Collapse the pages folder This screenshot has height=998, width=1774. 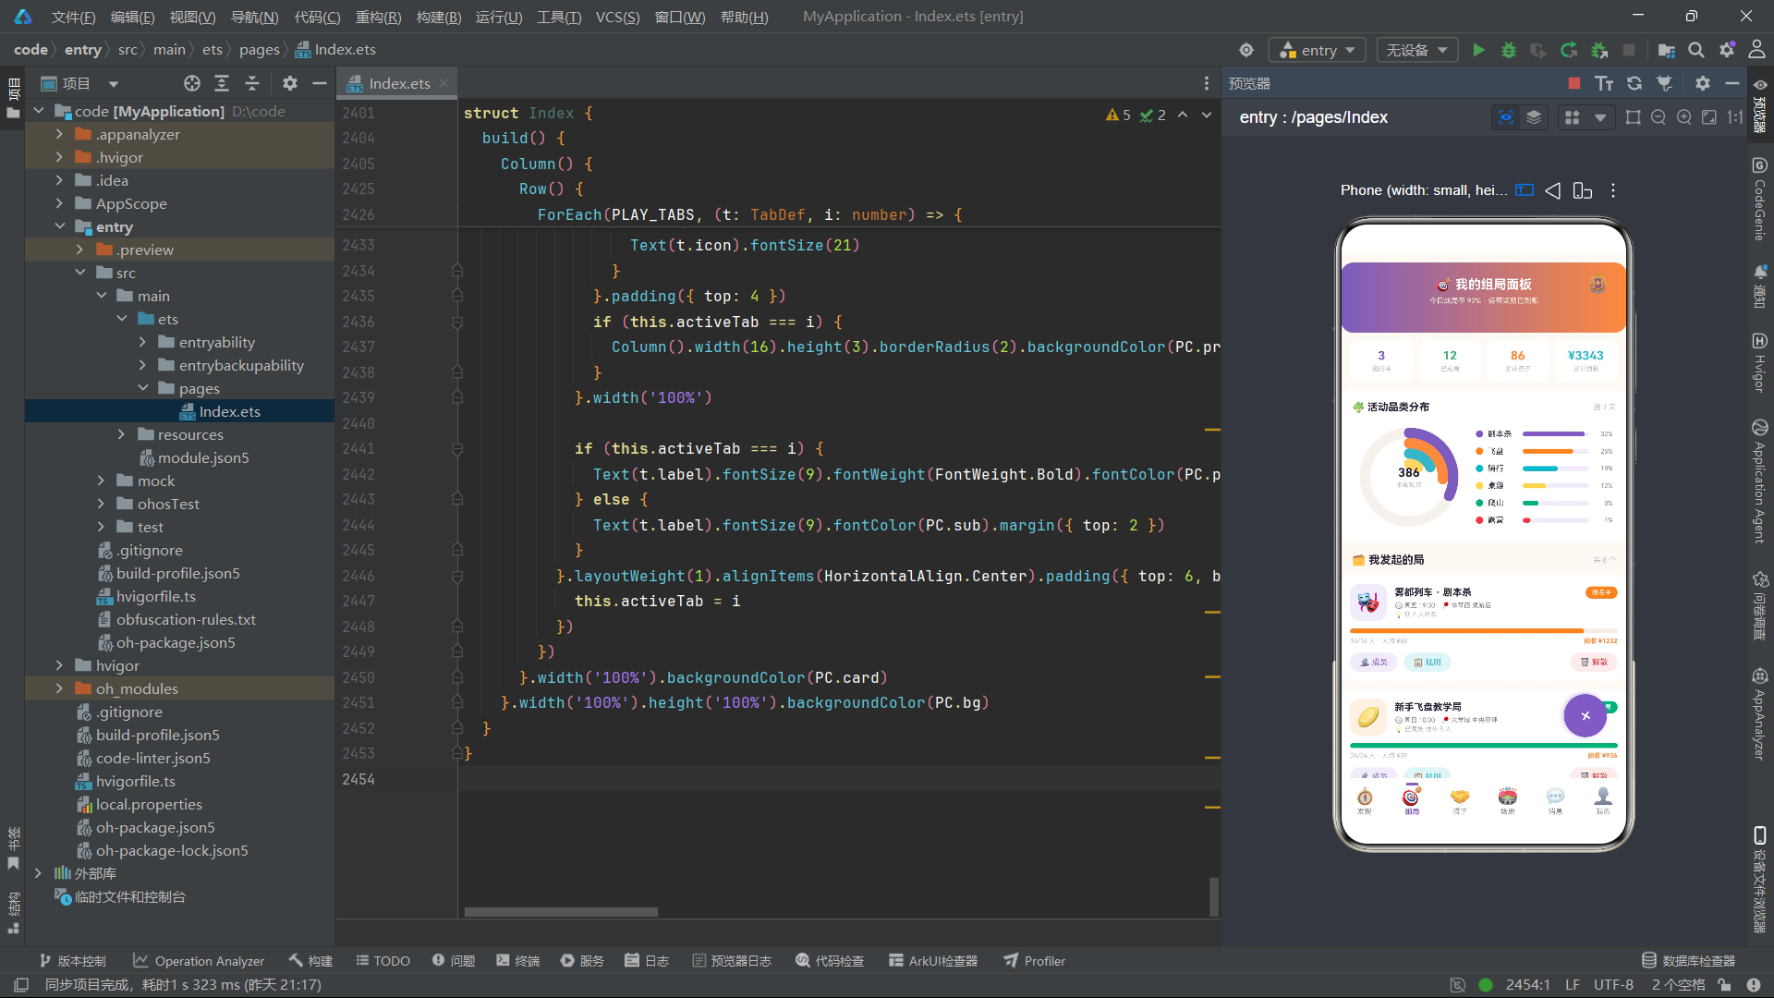143,388
